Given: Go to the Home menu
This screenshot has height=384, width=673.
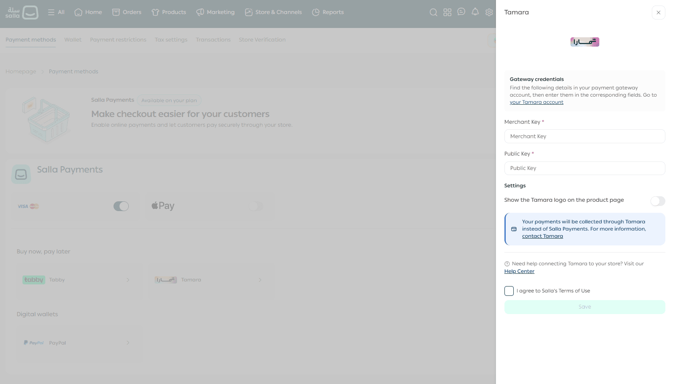Looking at the screenshot, I should [x=88, y=12].
